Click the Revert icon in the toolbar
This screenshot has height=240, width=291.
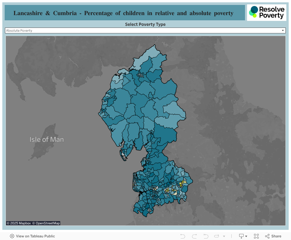(x=206, y=236)
